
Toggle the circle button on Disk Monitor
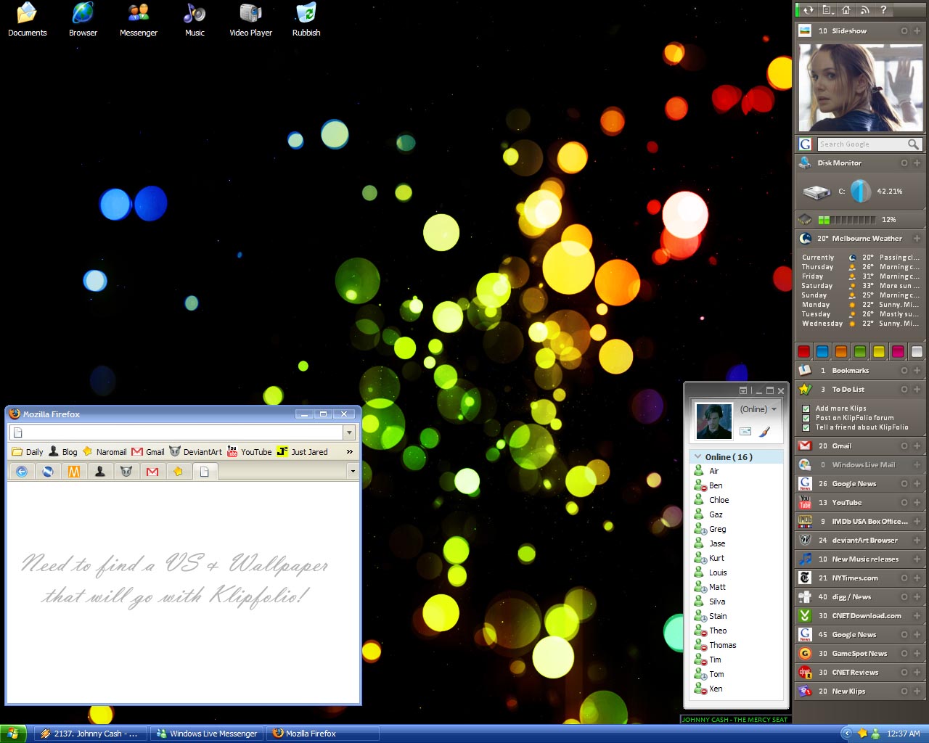(904, 163)
